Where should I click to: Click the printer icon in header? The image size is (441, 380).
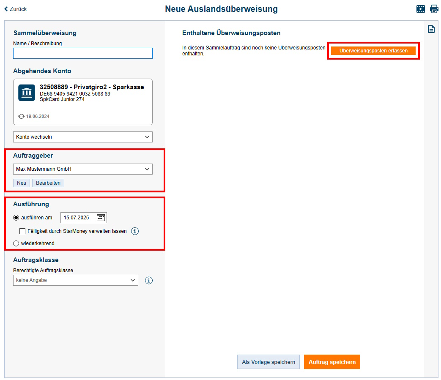(434, 9)
